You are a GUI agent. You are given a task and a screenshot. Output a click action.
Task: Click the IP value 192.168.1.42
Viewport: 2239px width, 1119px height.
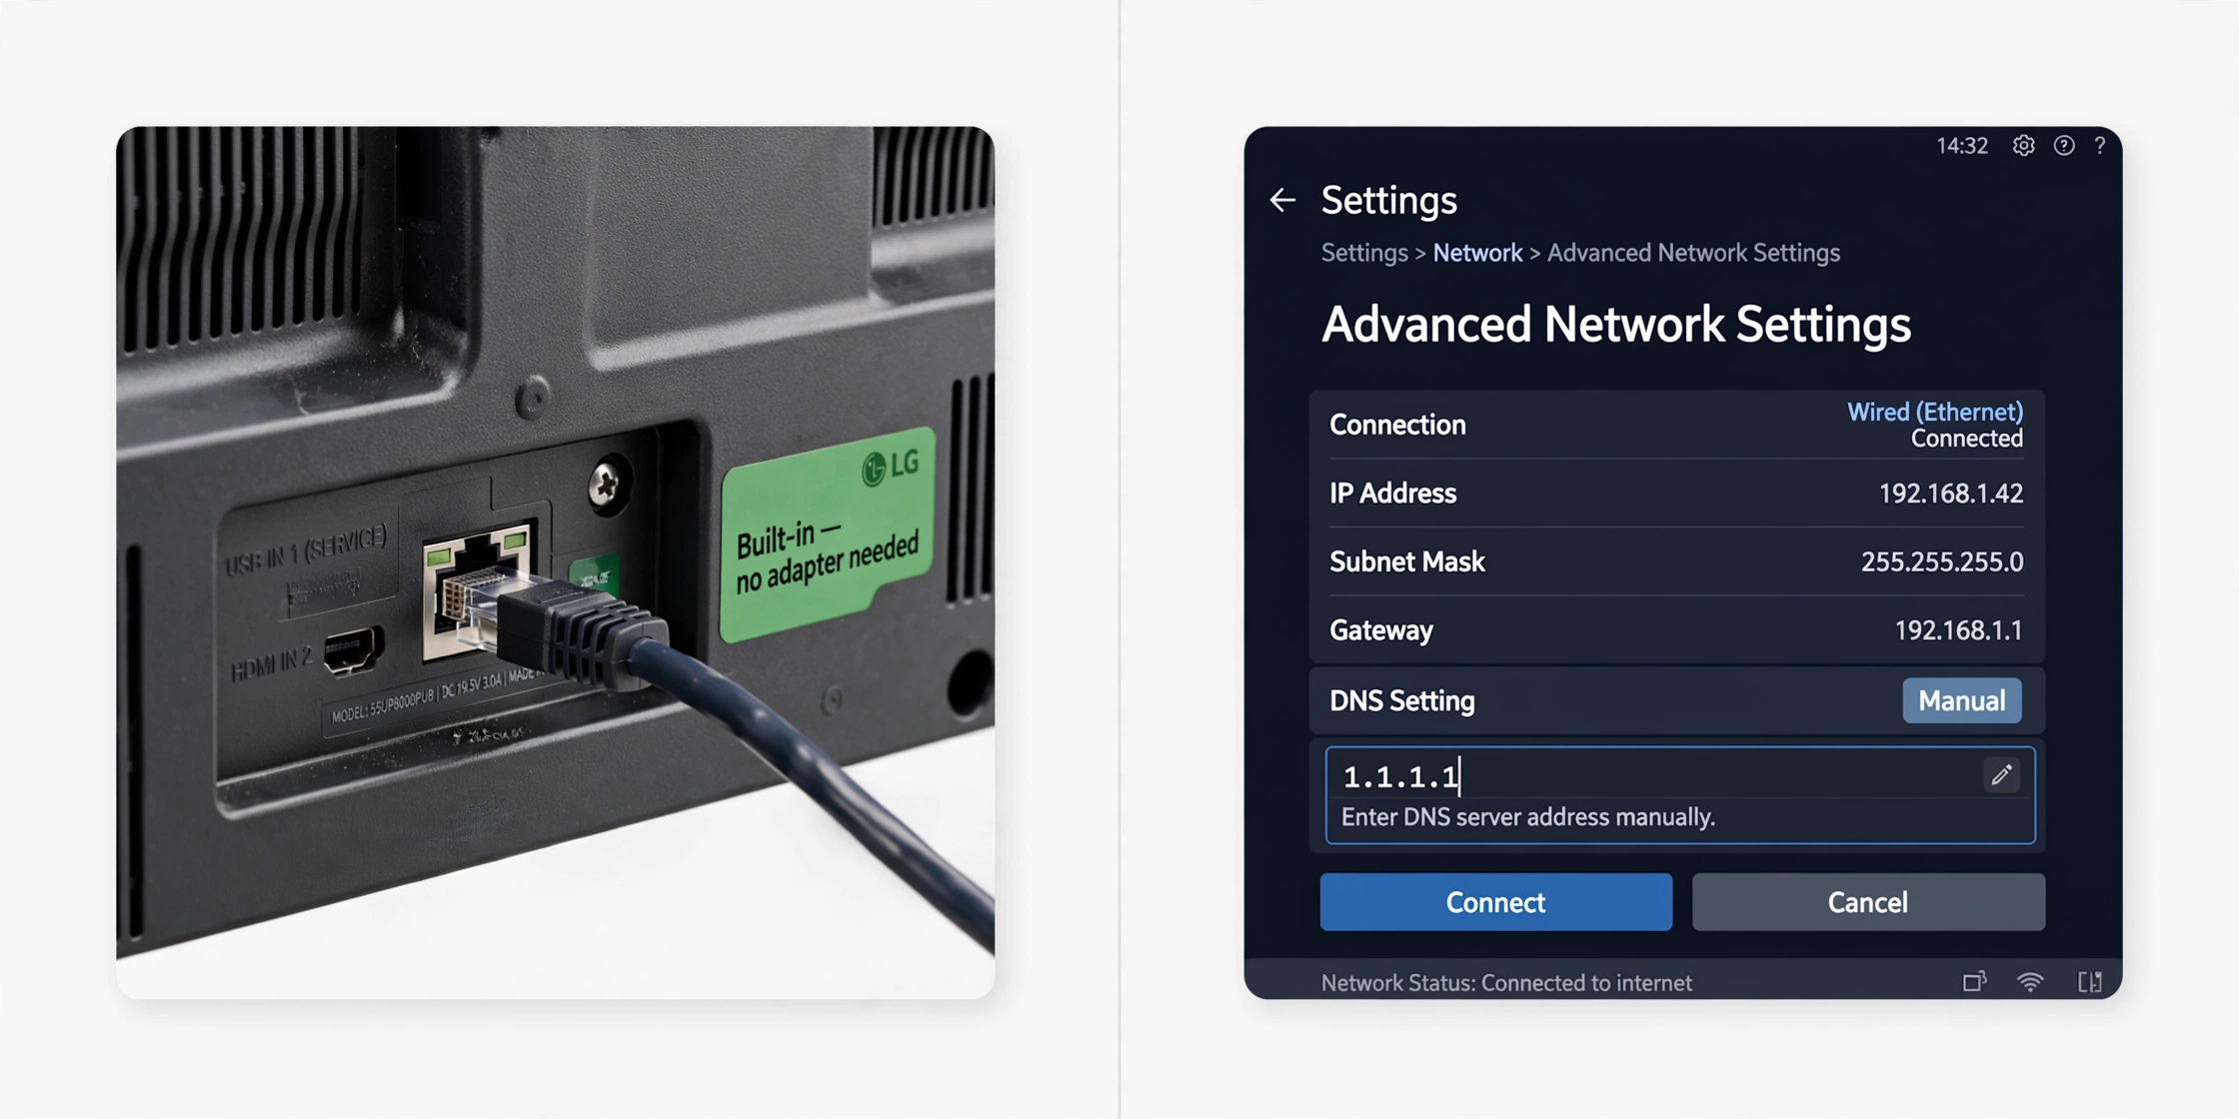pyautogui.click(x=1951, y=494)
